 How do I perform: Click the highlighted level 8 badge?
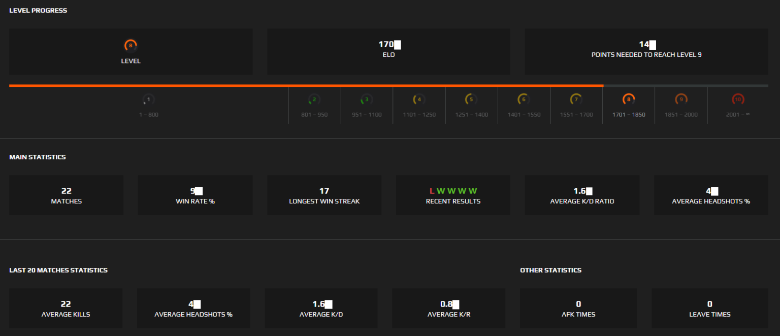[x=628, y=99]
